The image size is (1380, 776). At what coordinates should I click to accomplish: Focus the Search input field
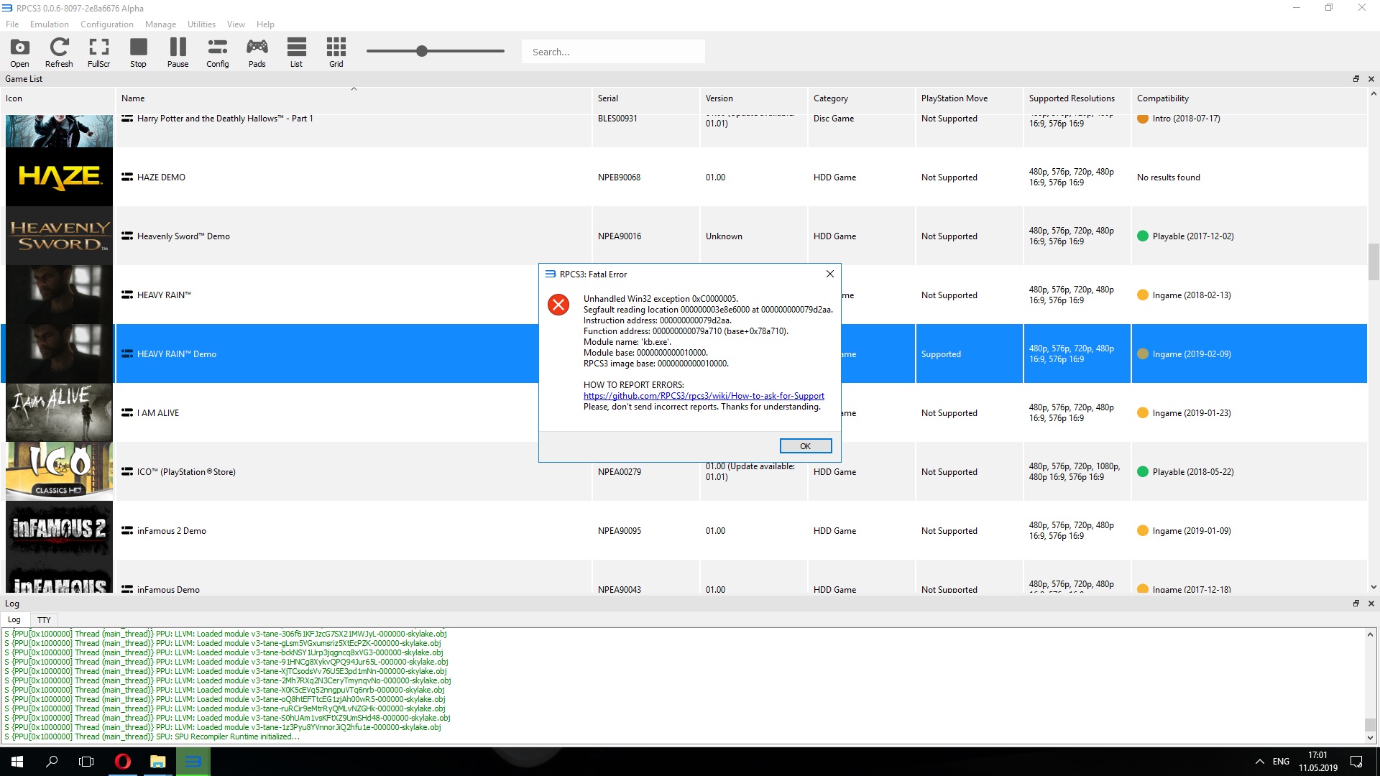click(x=613, y=52)
